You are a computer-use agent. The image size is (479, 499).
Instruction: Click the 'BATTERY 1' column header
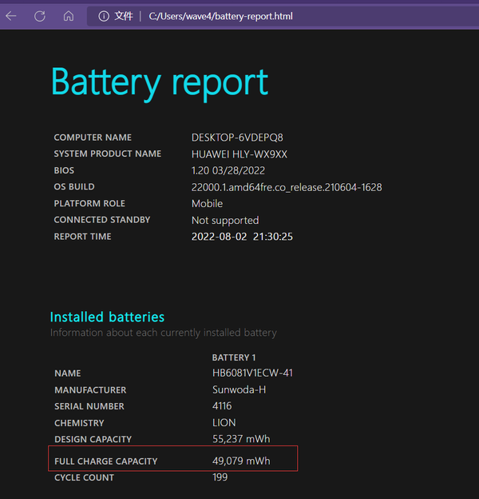234,357
